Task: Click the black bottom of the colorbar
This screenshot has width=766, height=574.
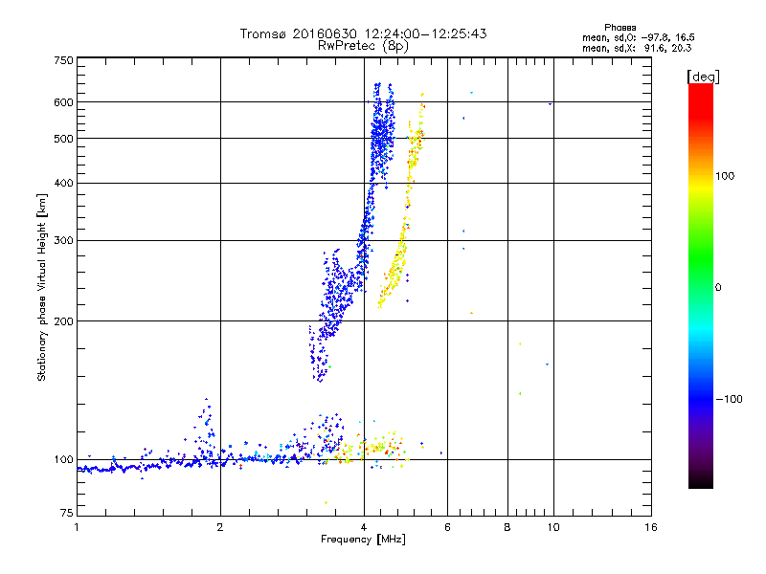Action: tap(701, 481)
